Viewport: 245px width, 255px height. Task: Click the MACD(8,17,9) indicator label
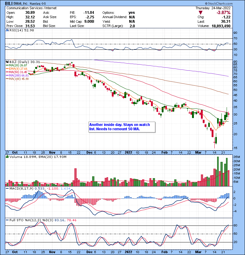tap(21, 189)
